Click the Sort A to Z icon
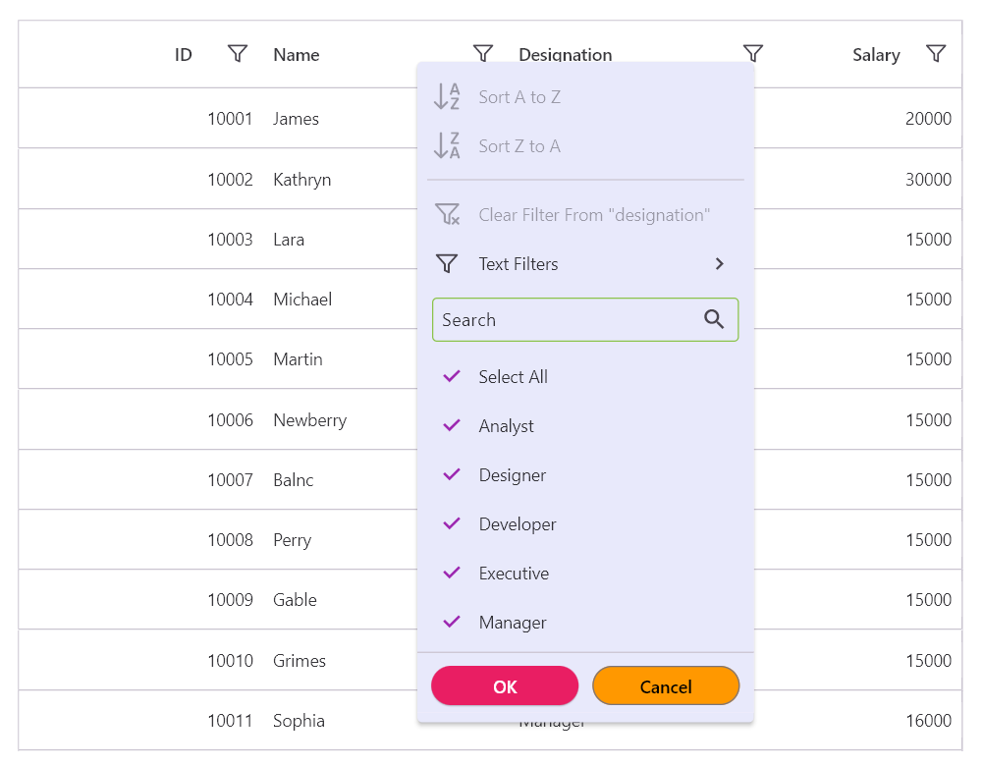The width and height of the screenshot is (983, 766). coord(447,97)
